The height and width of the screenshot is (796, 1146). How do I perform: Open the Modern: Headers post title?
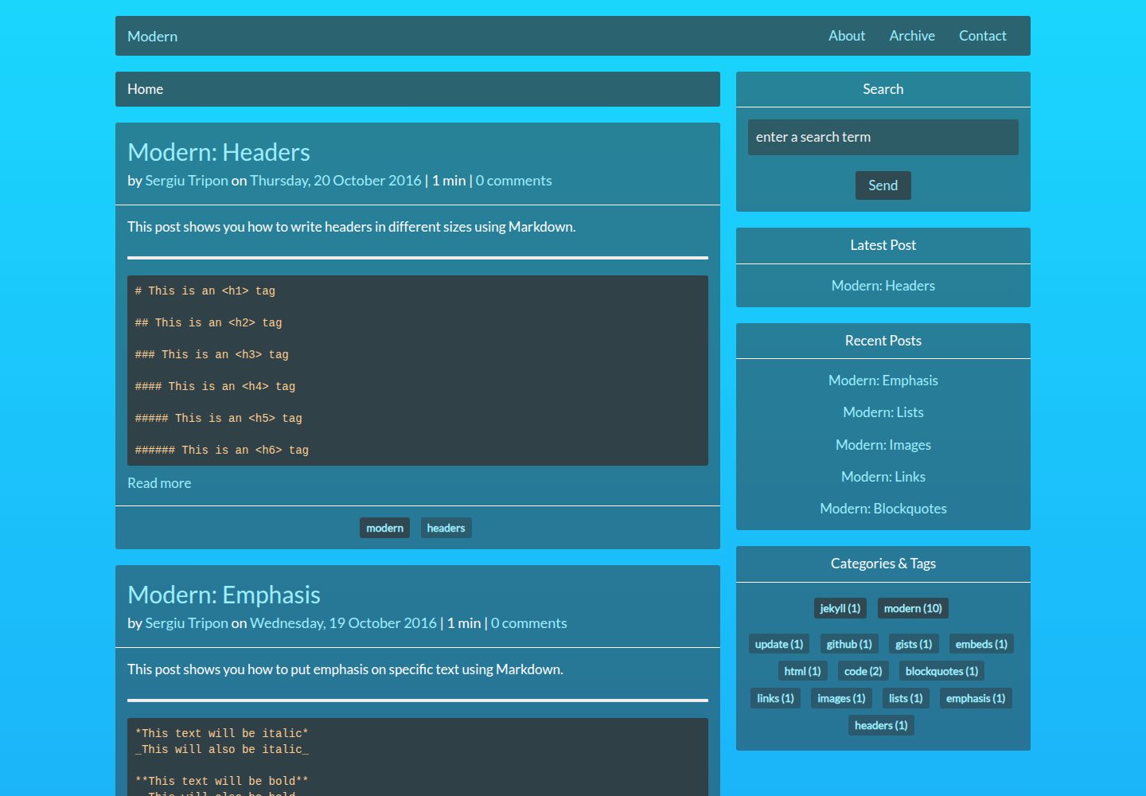219,152
